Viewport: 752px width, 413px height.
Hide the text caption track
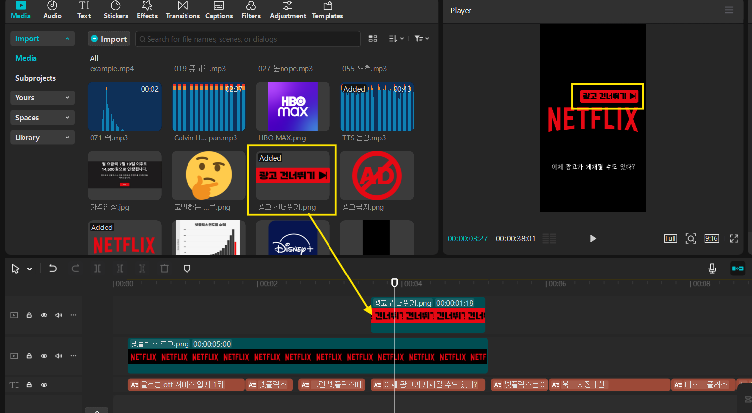(x=44, y=385)
